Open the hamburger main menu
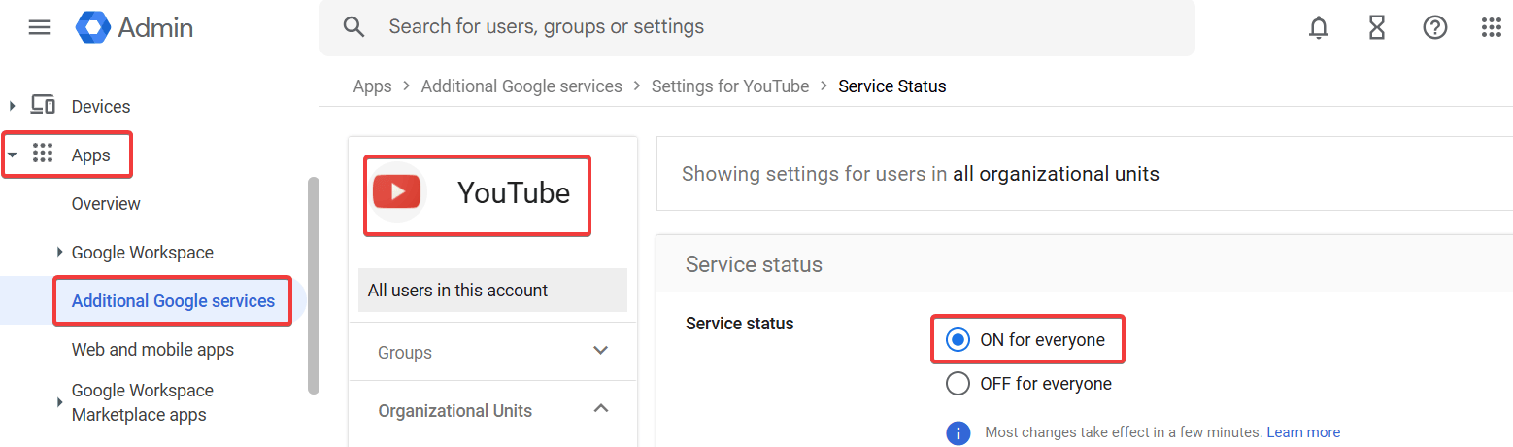The height and width of the screenshot is (447, 1513). coord(40,27)
